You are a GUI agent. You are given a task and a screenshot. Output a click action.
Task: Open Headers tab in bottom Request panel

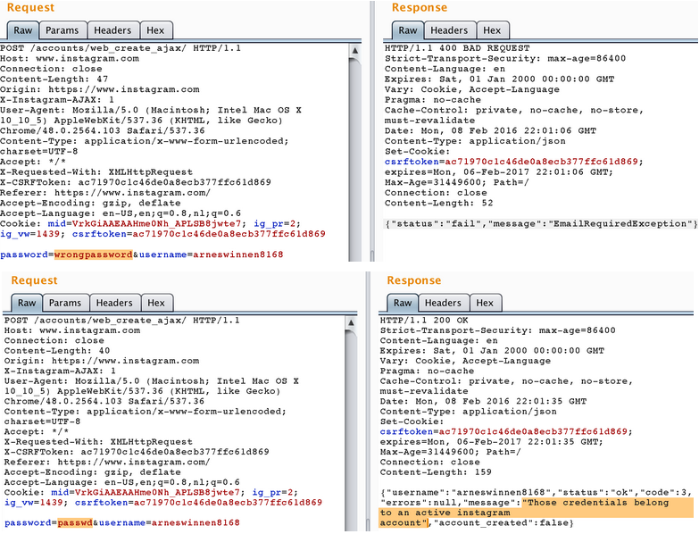[114, 303]
